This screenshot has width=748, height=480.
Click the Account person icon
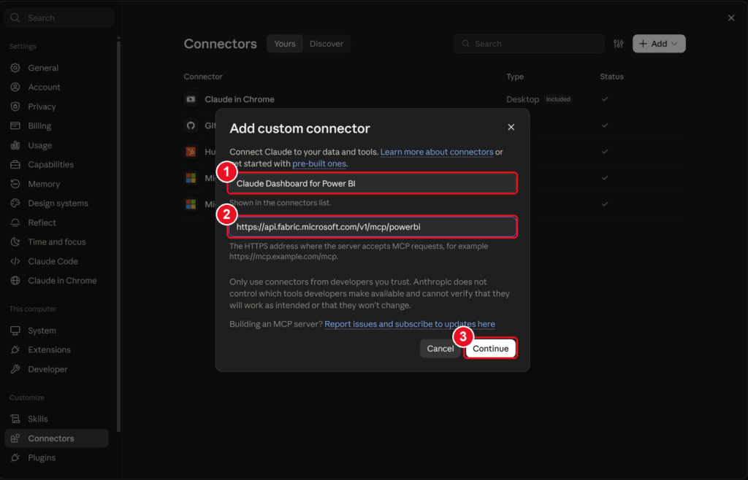point(15,87)
